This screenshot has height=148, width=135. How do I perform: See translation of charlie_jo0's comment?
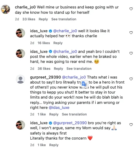tap(64, 19)
